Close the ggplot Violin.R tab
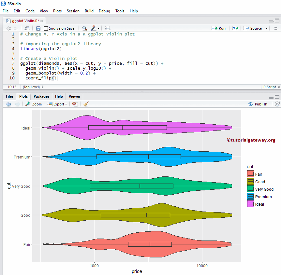Image resolution: width=281 pixels, height=275 pixels. click(x=42, y=21)
